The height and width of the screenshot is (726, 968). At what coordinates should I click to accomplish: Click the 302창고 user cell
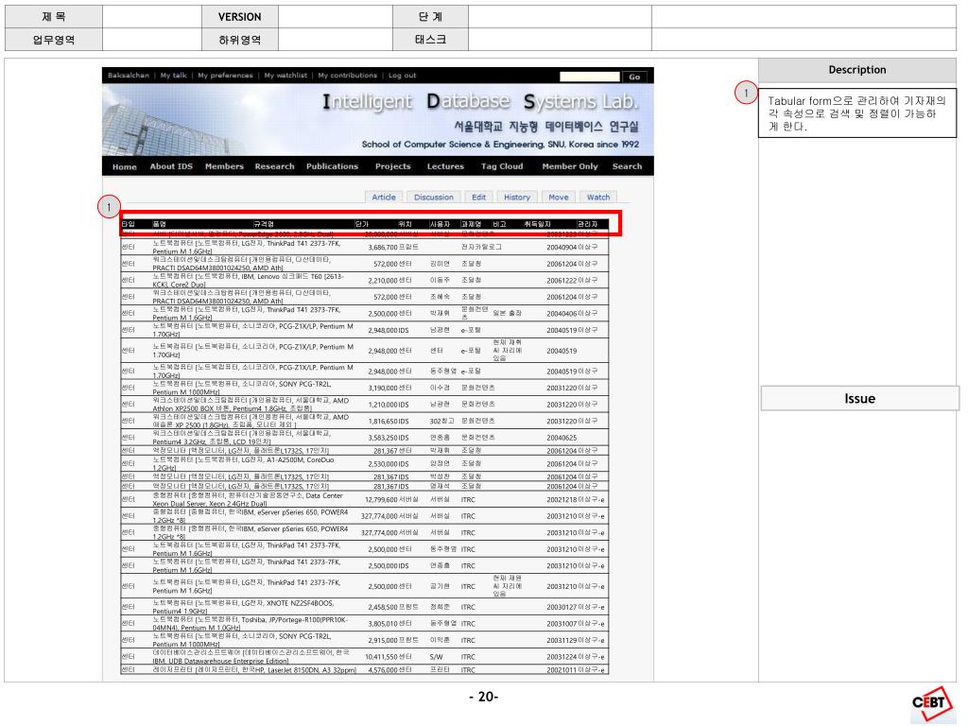tap(441, 421)
